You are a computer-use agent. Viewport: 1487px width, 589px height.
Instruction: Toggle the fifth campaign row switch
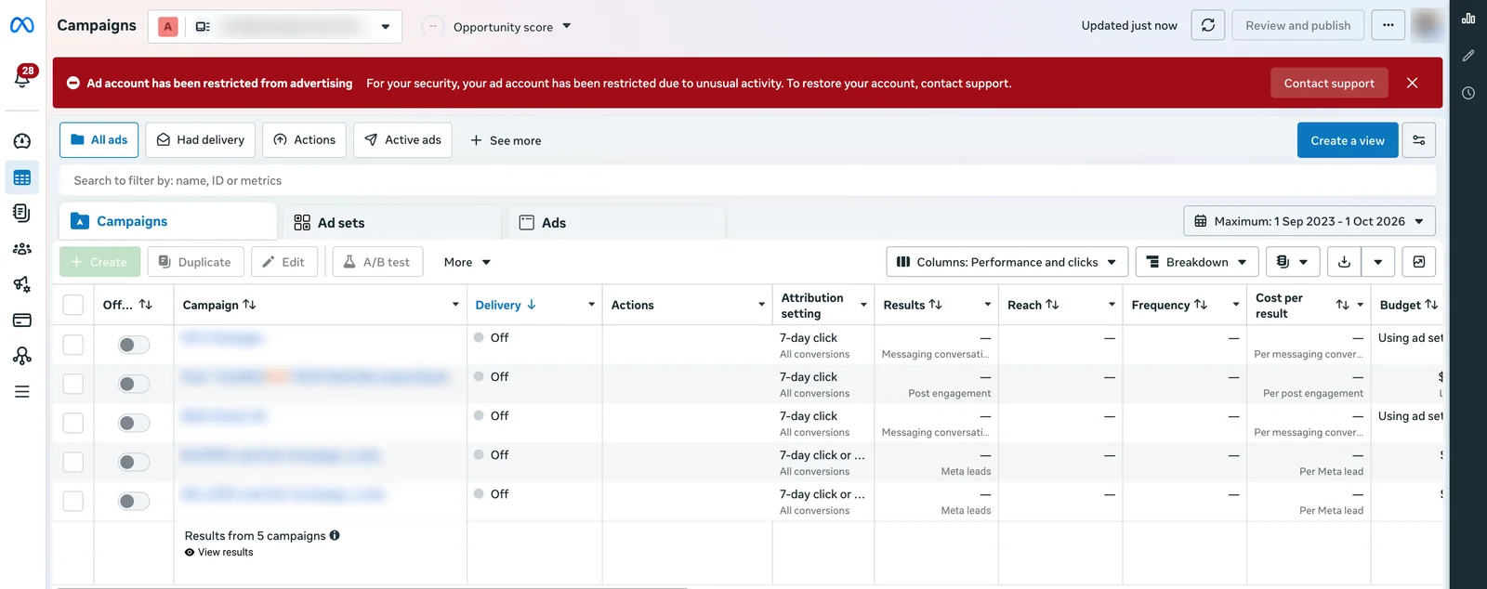pos(134,501)
